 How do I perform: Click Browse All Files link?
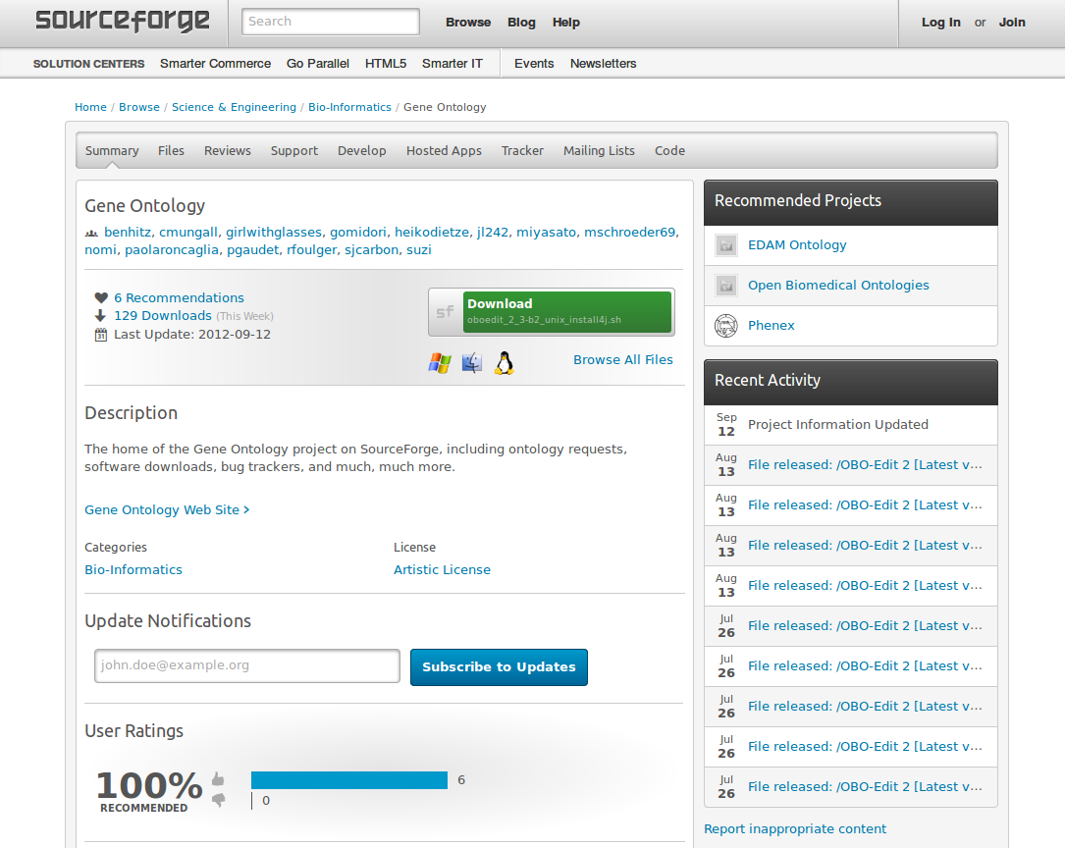623,360
